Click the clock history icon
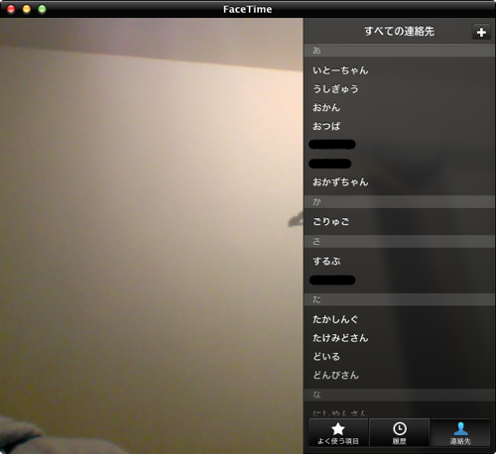 point(400,428)
